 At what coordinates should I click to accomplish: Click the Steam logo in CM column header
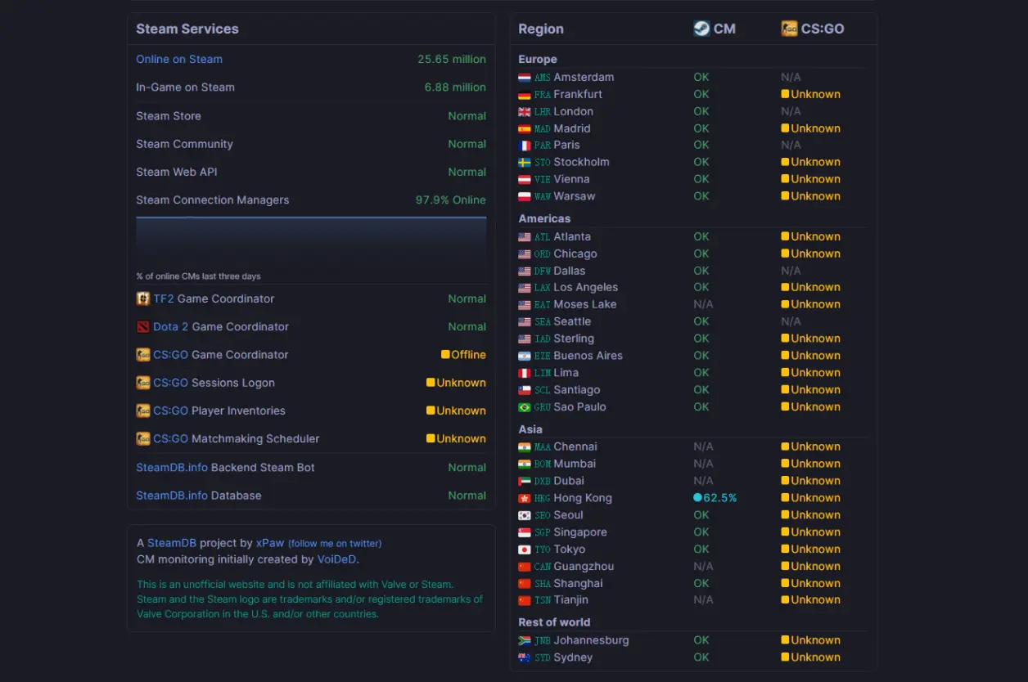pyautogui.click(x=701, y=29)
